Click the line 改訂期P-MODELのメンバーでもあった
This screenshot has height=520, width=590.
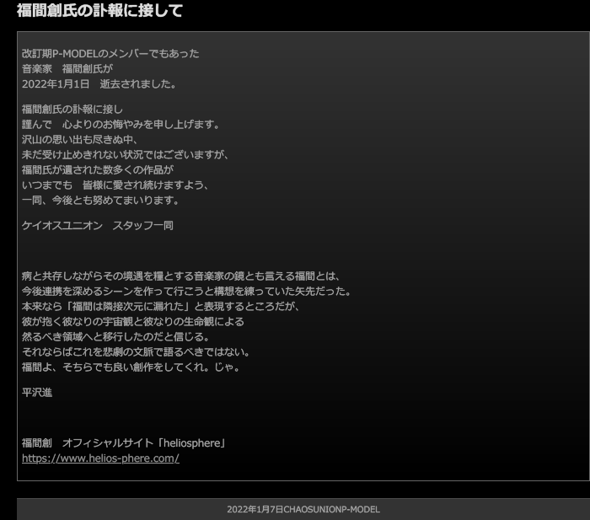[x=110, y=54]
